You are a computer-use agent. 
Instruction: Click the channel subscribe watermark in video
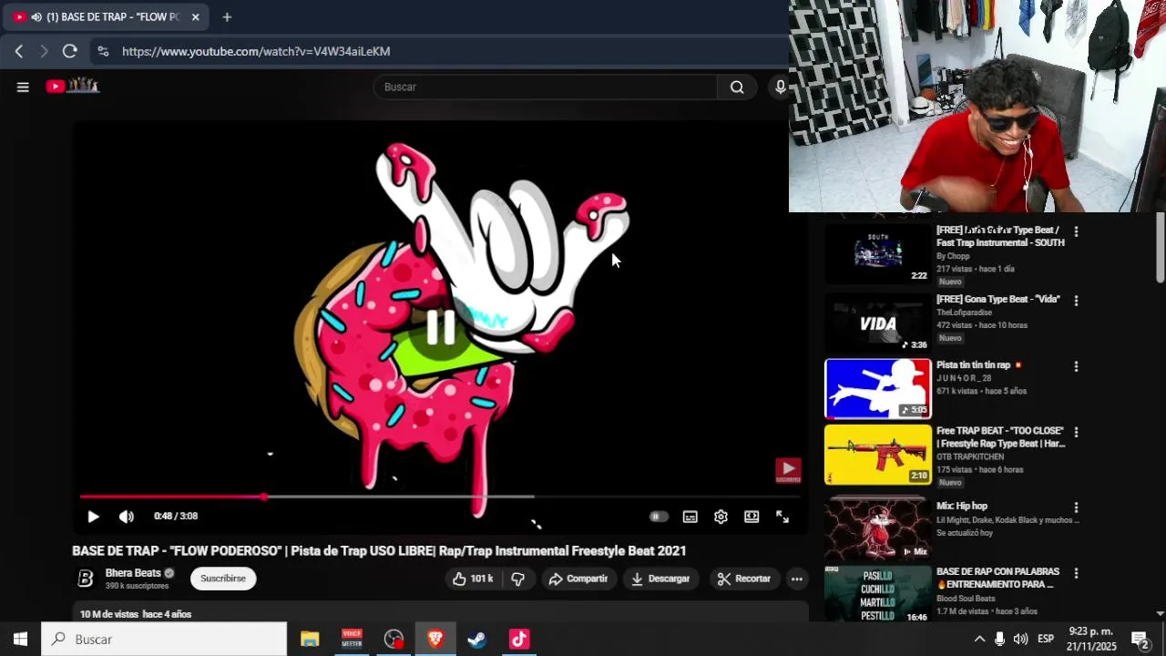[x=788, y=470]
